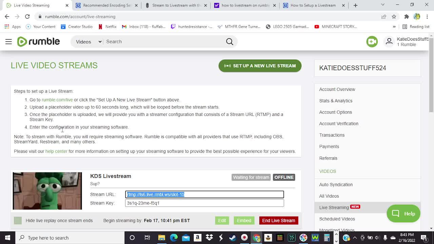This screenshot has width=434, height=244.
Task: Open new browser tab with plus
Action: click(x=355, y=5)
